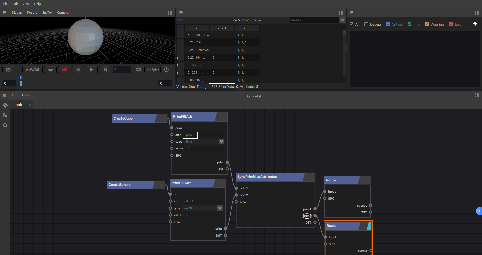
Task: Click the prim_2 column header
Action: 247,28
